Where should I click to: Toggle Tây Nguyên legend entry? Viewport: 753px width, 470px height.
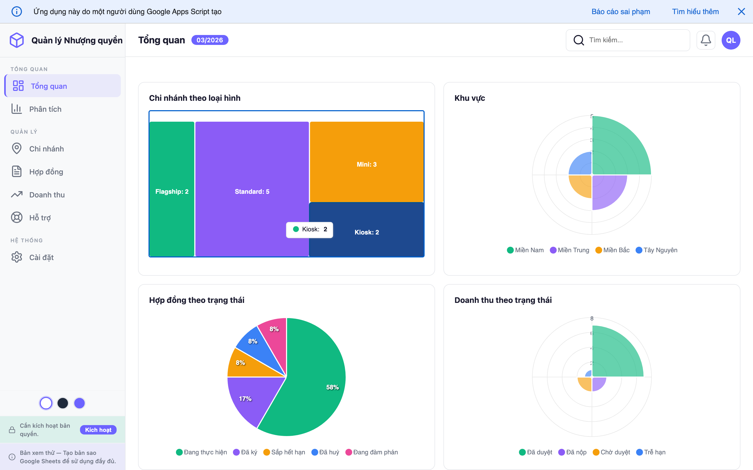(656, 250)
